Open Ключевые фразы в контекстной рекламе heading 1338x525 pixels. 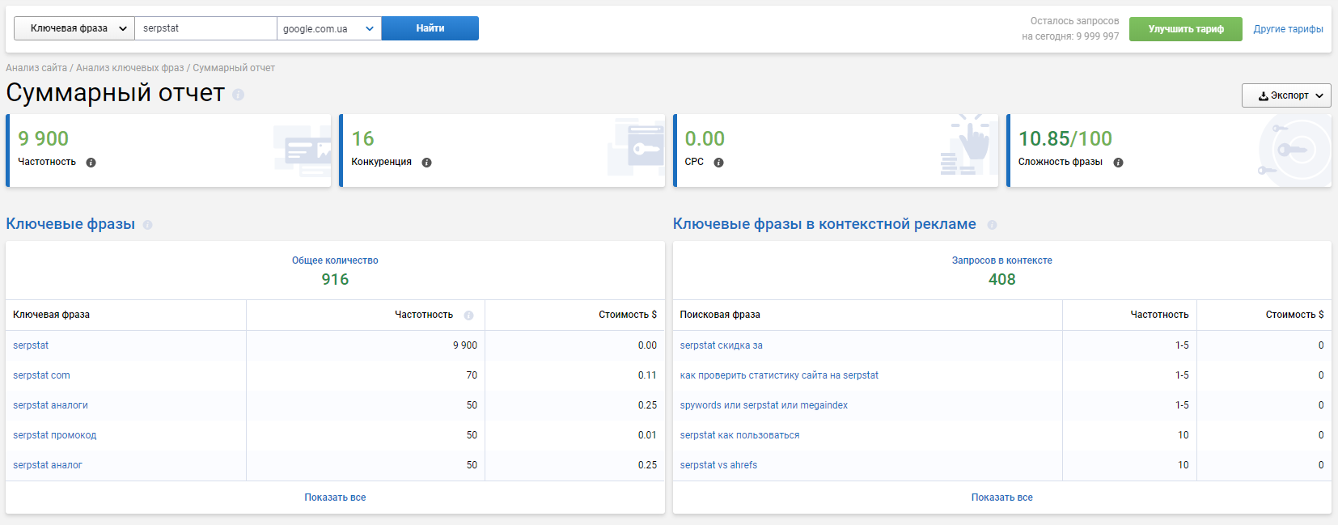(824, 224)
